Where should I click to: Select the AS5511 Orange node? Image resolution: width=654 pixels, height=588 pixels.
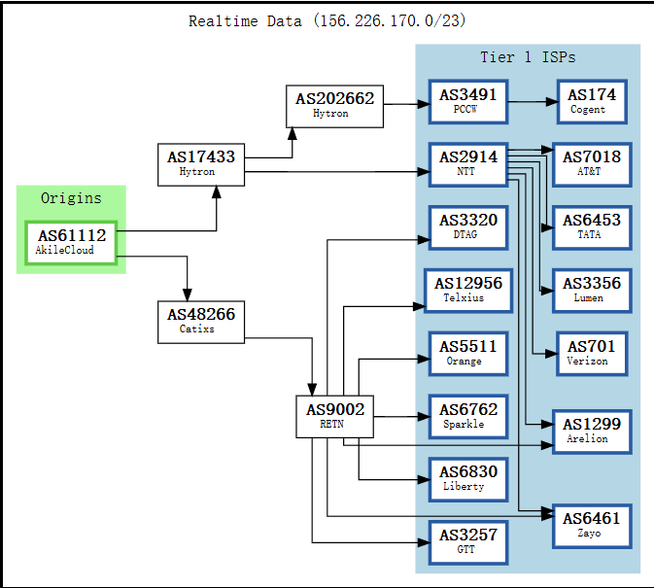(467, 354)
